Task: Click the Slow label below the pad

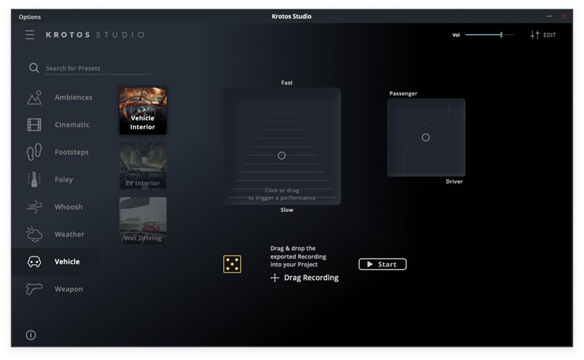Action: coord(287,210)
